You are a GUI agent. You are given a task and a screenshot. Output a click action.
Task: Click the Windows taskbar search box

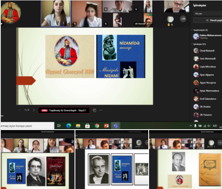point(27,126)
